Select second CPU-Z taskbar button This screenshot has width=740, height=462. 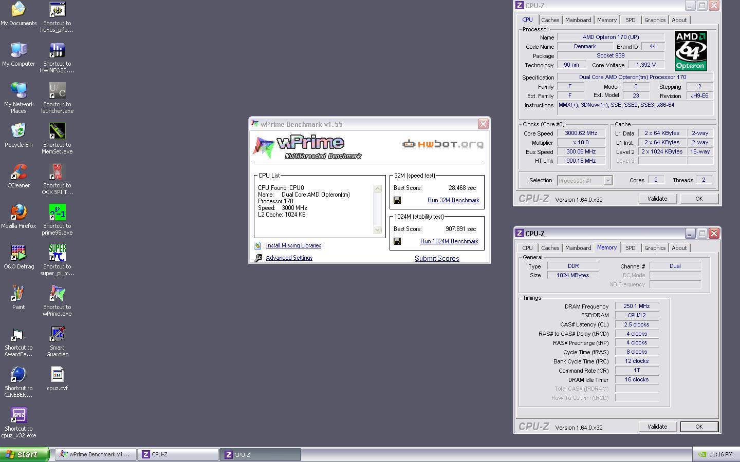tap(260, 454)
